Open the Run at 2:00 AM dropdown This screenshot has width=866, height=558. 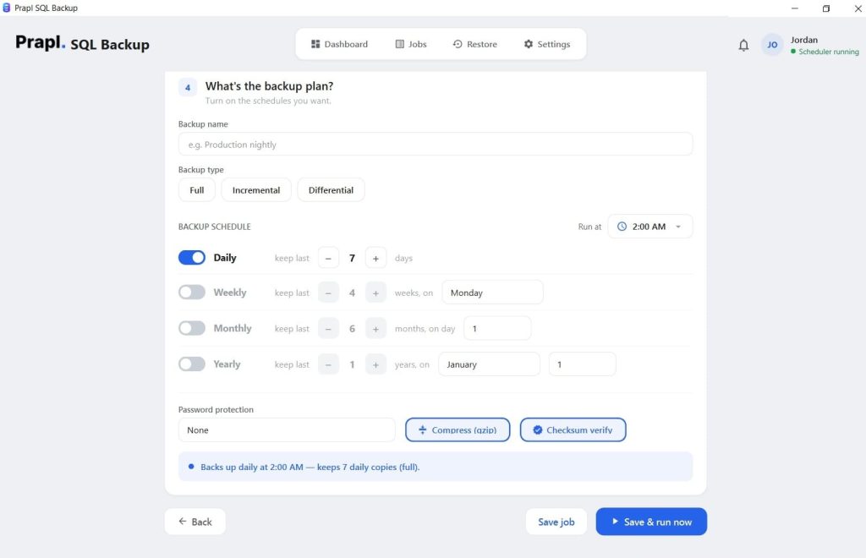(650, 227)
